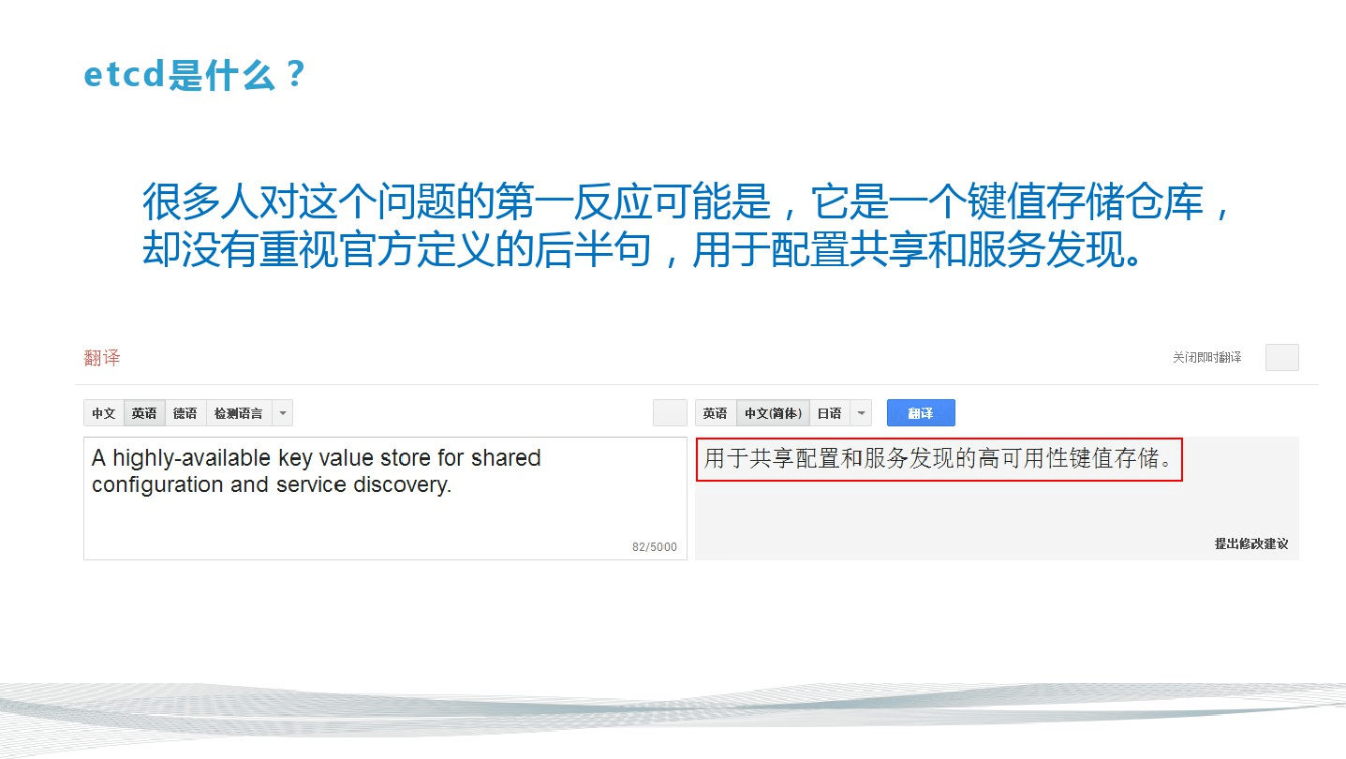Image resolution: width=1346 pixels, height=759 pixels.
Task: Choose 德语 as the source language
Action: pyautogui.click(x=185, y=413)
